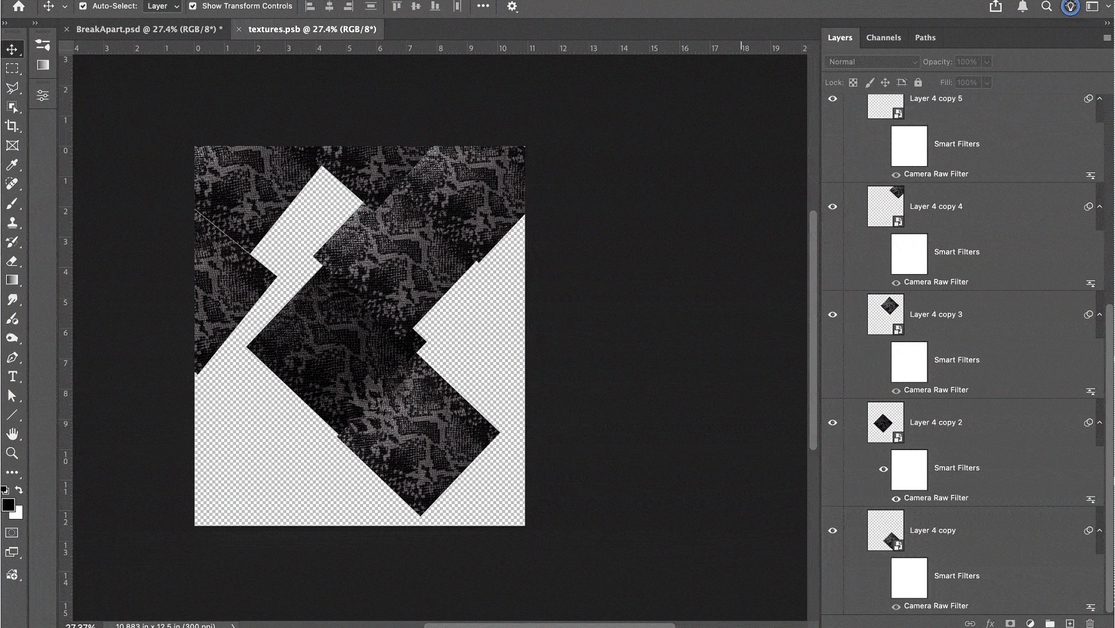The image size is (1115, 628).
Task: Click the foreground color swatch
Action: [8, 505]
